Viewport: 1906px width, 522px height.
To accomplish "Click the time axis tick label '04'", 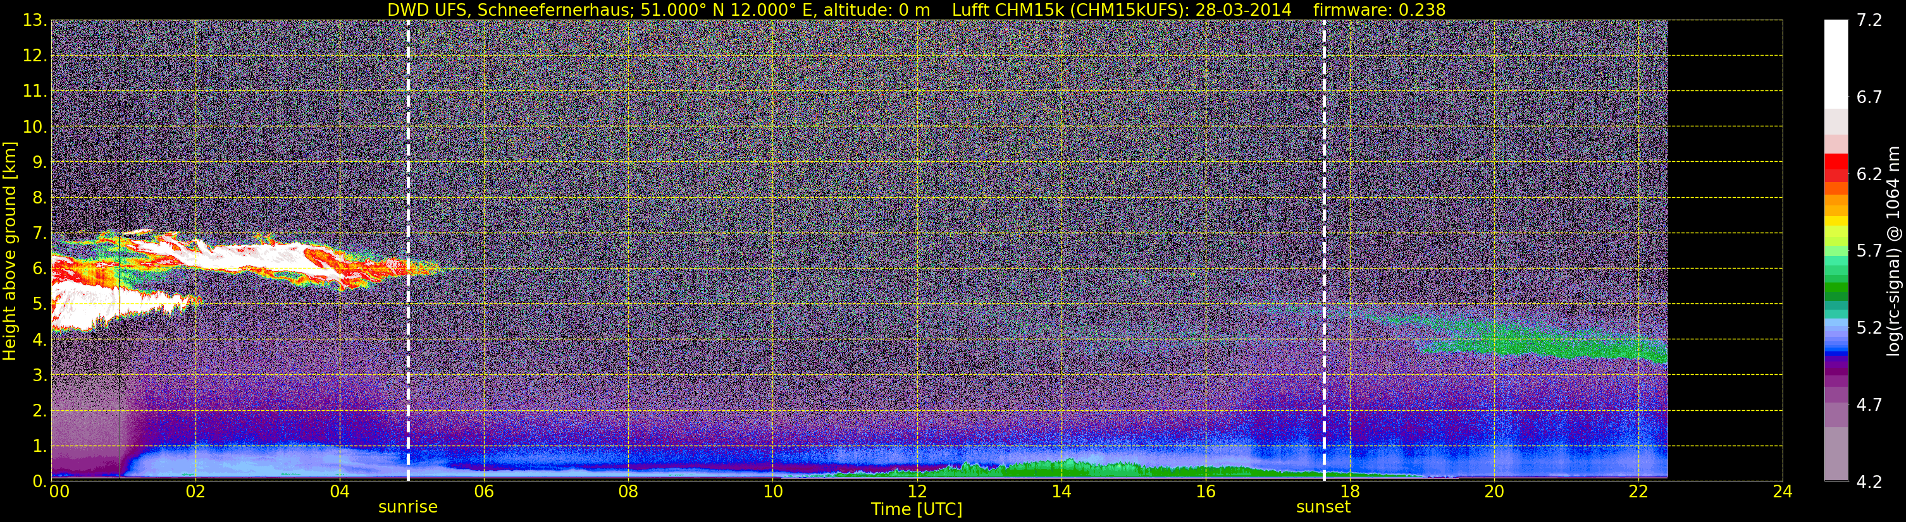I will [x=339, y=492].
